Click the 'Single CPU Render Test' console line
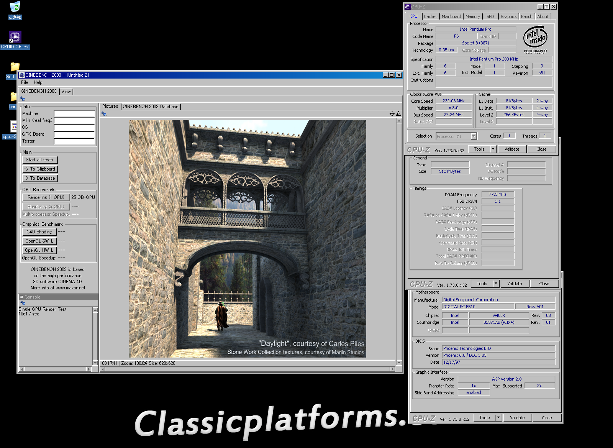Viewport: 613px width, 448px height. [x=43, y=309]
